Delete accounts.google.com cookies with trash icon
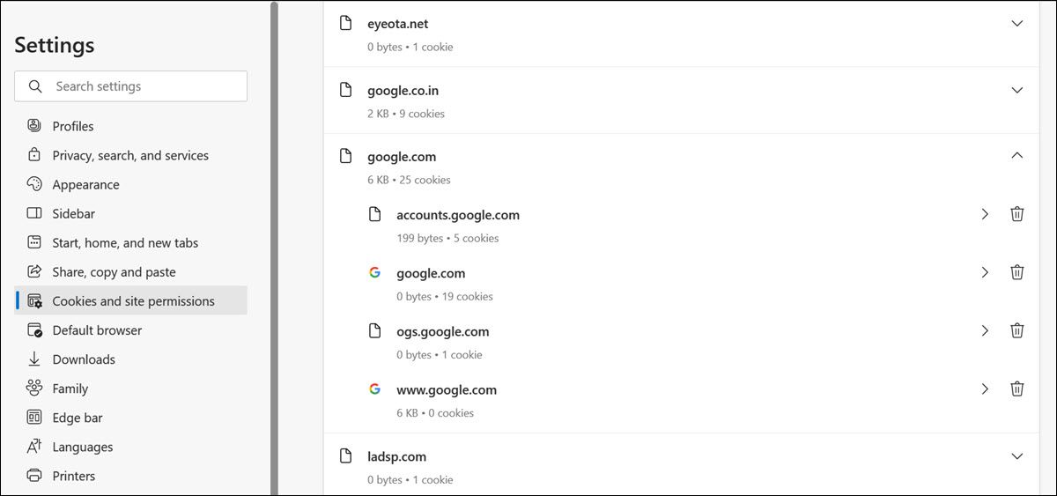 1016,214
